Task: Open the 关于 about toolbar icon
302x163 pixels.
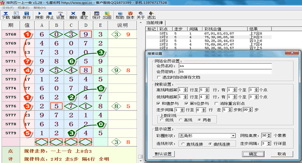Action: pos(141,15)
